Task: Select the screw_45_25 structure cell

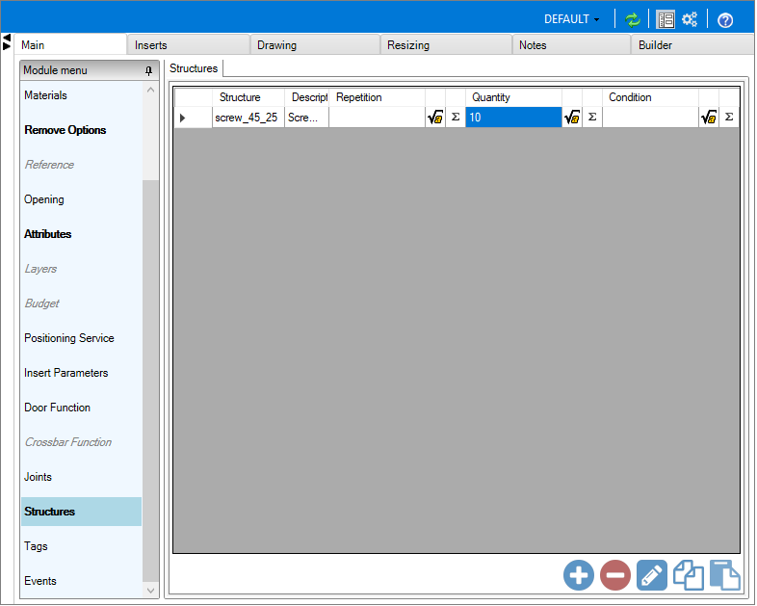Action: click(x=248, y=118)
